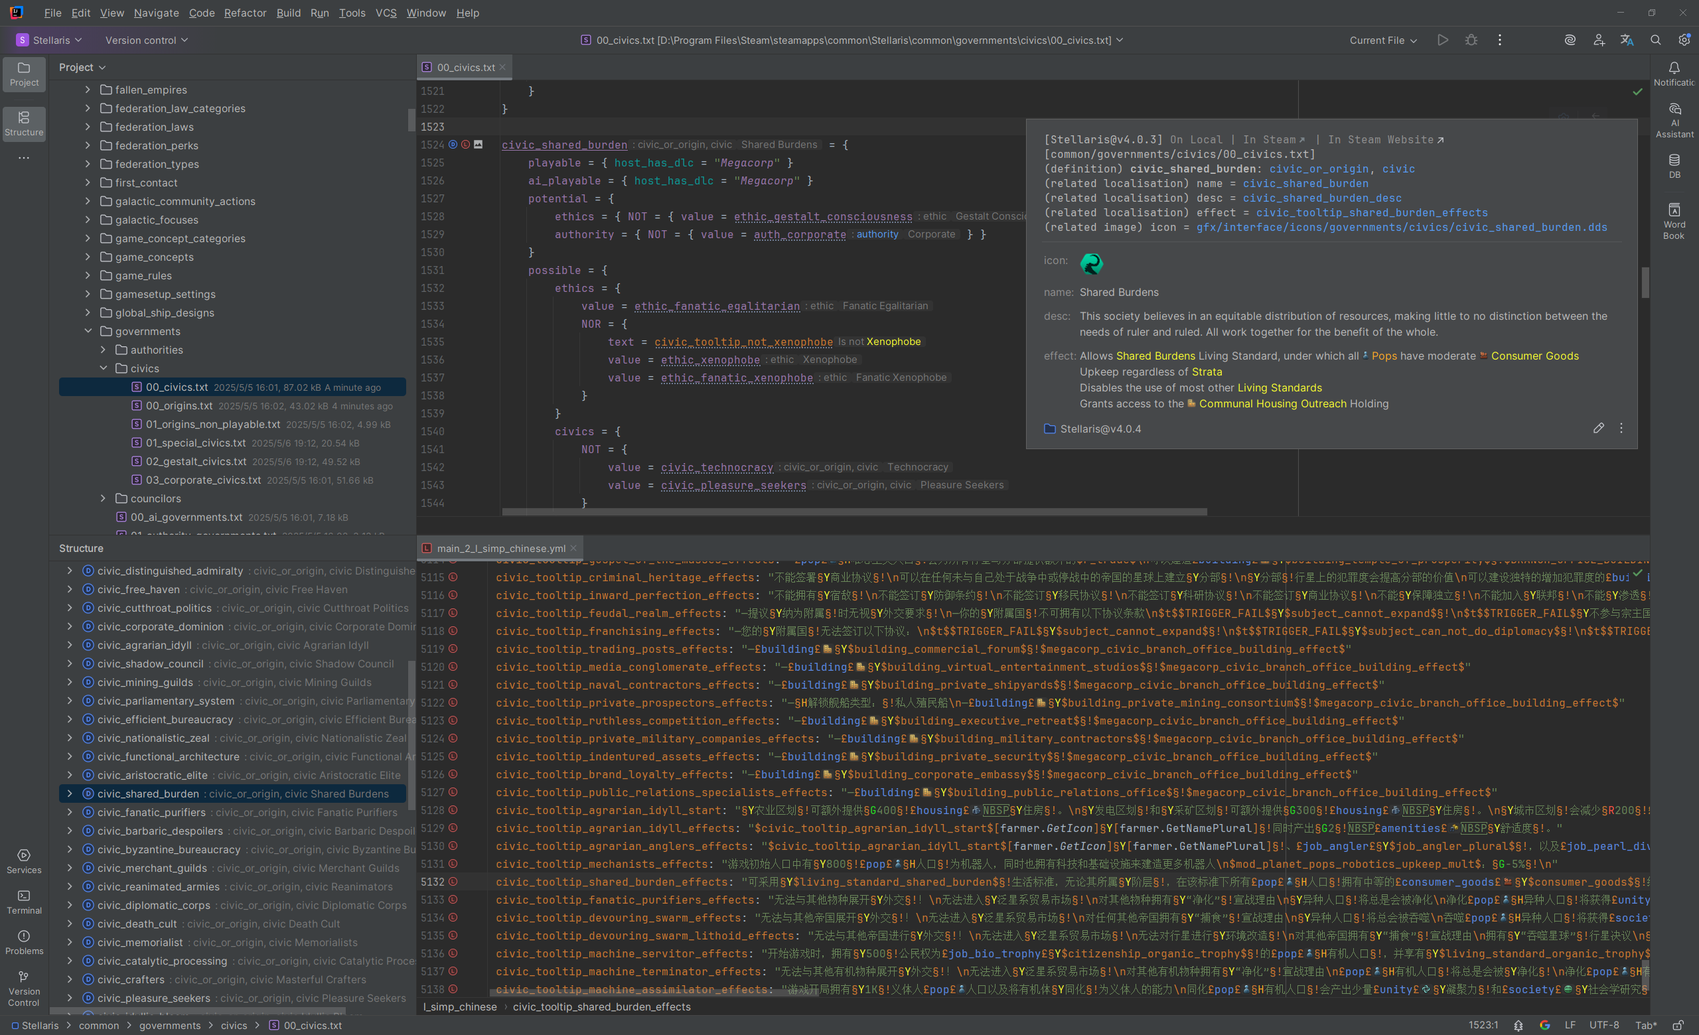Open the File menu

[x=52, y=13]
